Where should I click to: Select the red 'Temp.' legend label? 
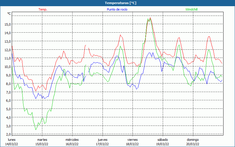43,9
